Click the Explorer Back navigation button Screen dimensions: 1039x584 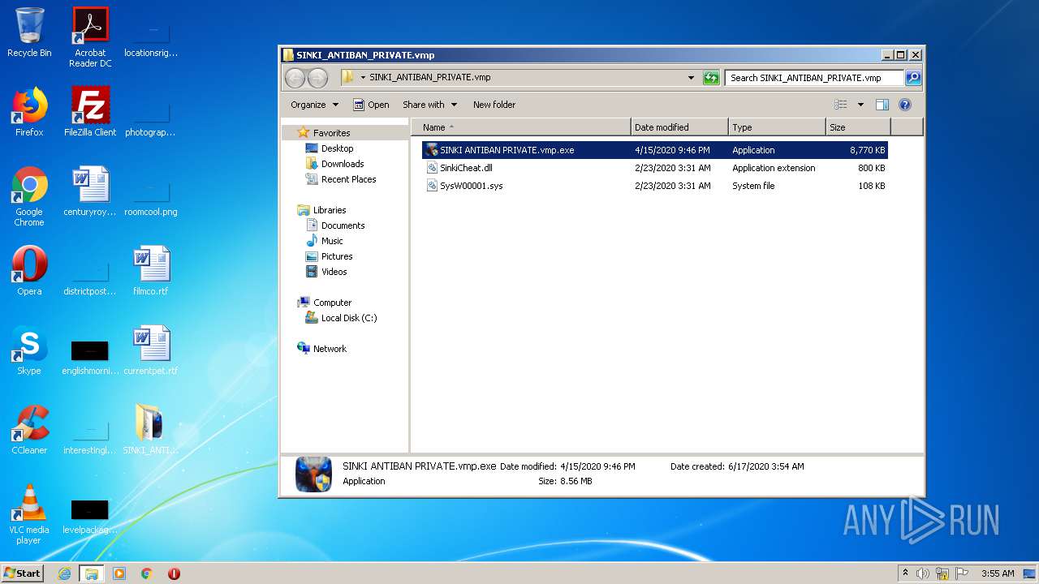295,78
